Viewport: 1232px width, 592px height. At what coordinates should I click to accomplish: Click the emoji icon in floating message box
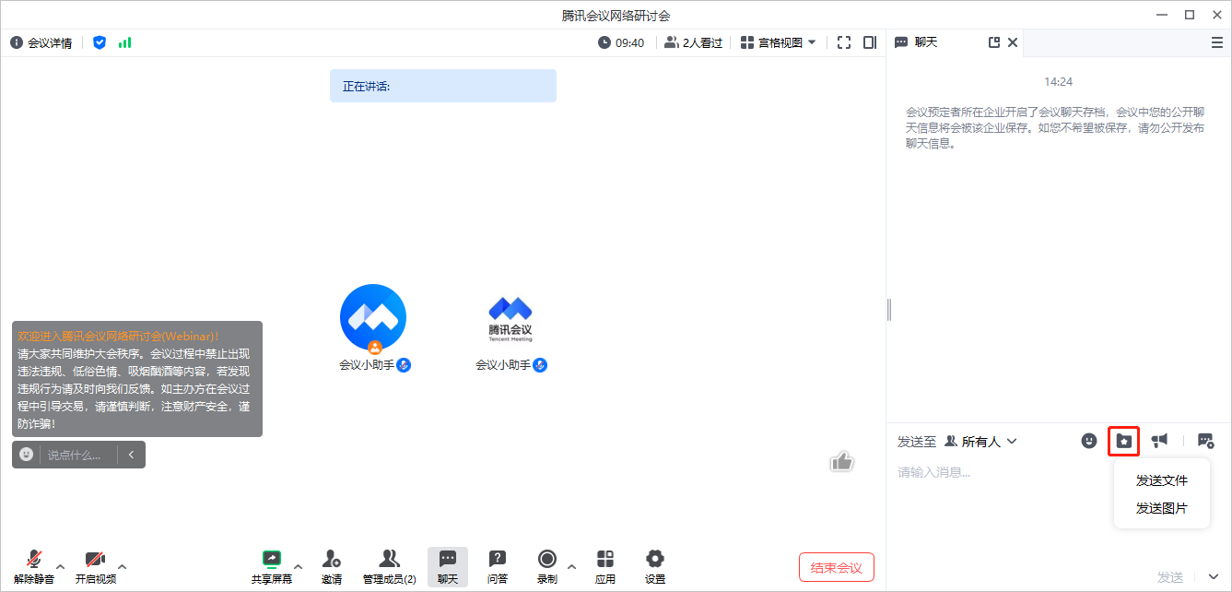27,455
